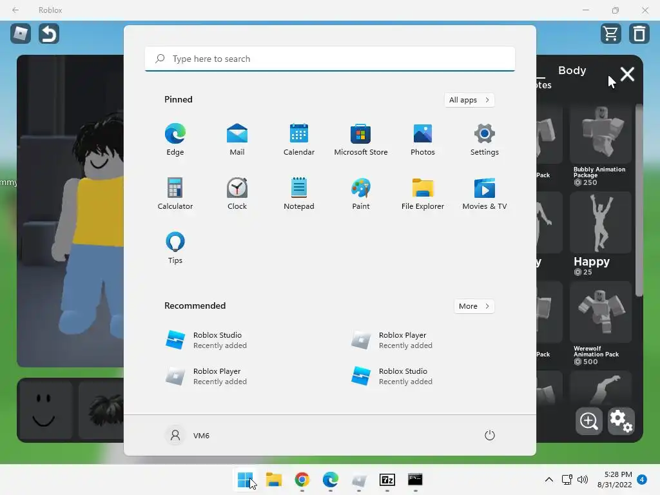Launch Notepad
660x495 pixels.
tap(299, 193)
